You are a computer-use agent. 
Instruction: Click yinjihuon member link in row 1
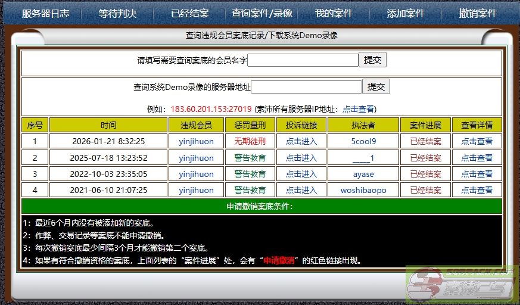196,141
